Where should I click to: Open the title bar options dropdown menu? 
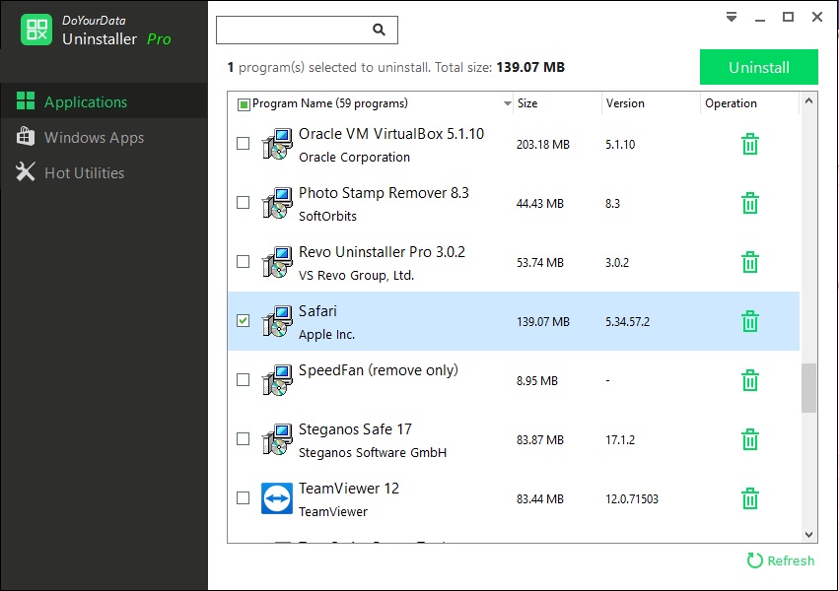tap(732, 17)
